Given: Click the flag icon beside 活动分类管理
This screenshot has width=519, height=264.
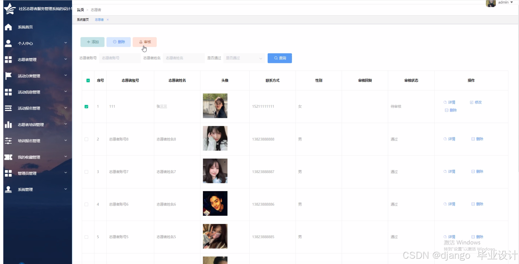Looking at the screenshot, I should [x=8, y=76].
